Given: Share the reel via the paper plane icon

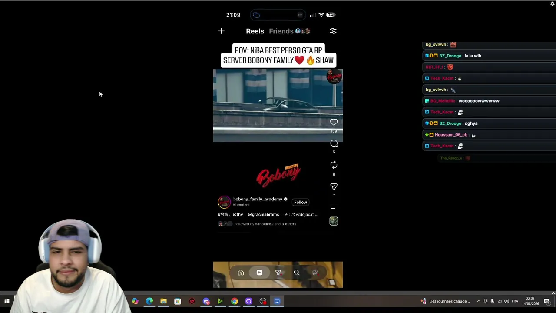Looking at the screenshot, I should pos(334,186).
